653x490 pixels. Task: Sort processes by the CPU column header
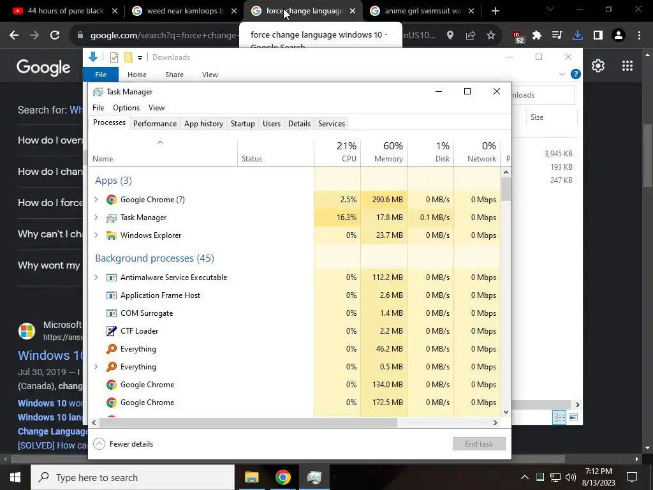[338, 152]
